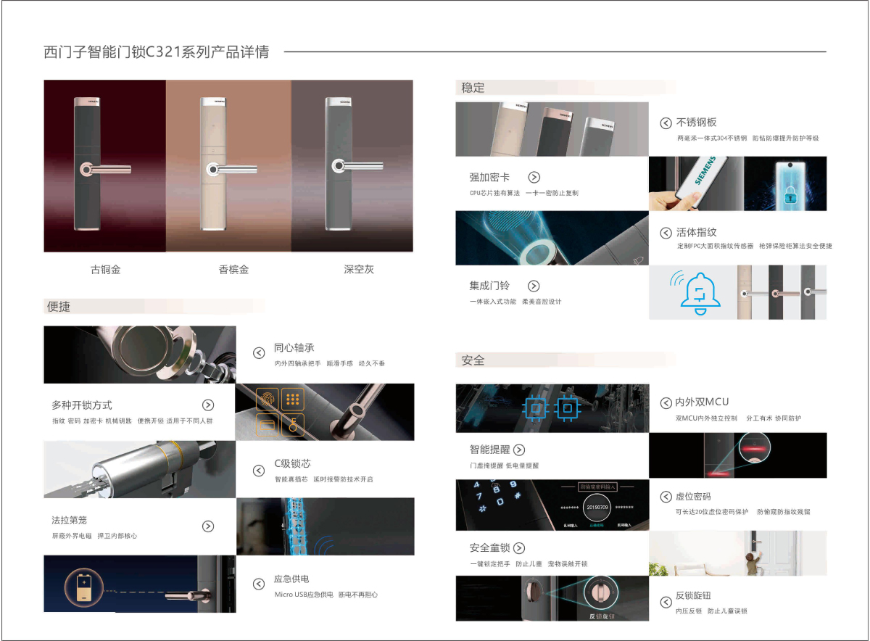Image resolution: width=870 pixels, height=641 pixels.
Task: Click the description '一体嵌入式功能 柔美音腔设计'
Action: point(515,302)
